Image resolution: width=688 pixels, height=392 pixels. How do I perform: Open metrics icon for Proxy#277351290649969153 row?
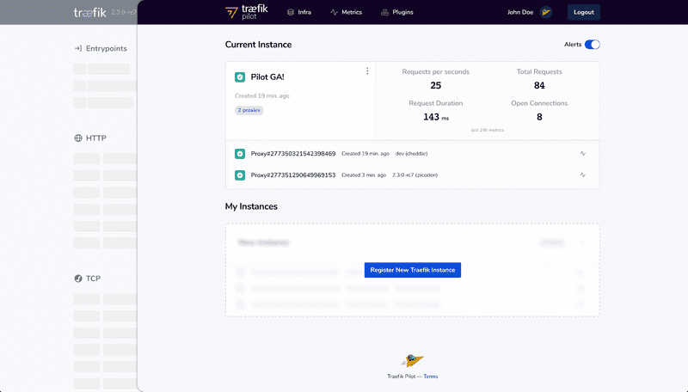click(x=583, y=175)
